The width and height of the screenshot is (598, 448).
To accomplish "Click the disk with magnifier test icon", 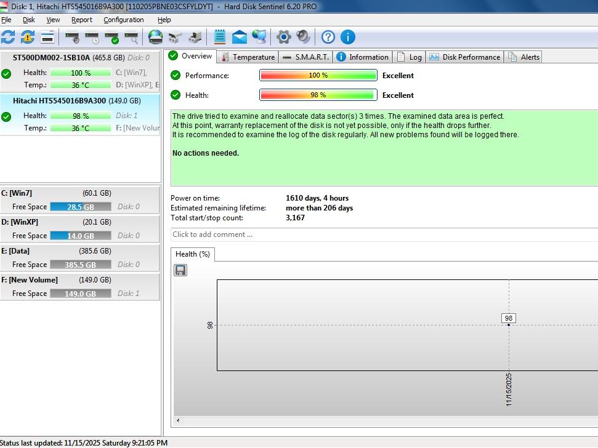I will [131, 37].
